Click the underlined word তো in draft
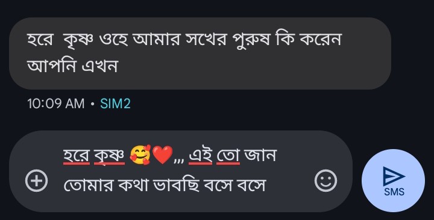The width and height of the screenshot is (434, 220). 228,156
